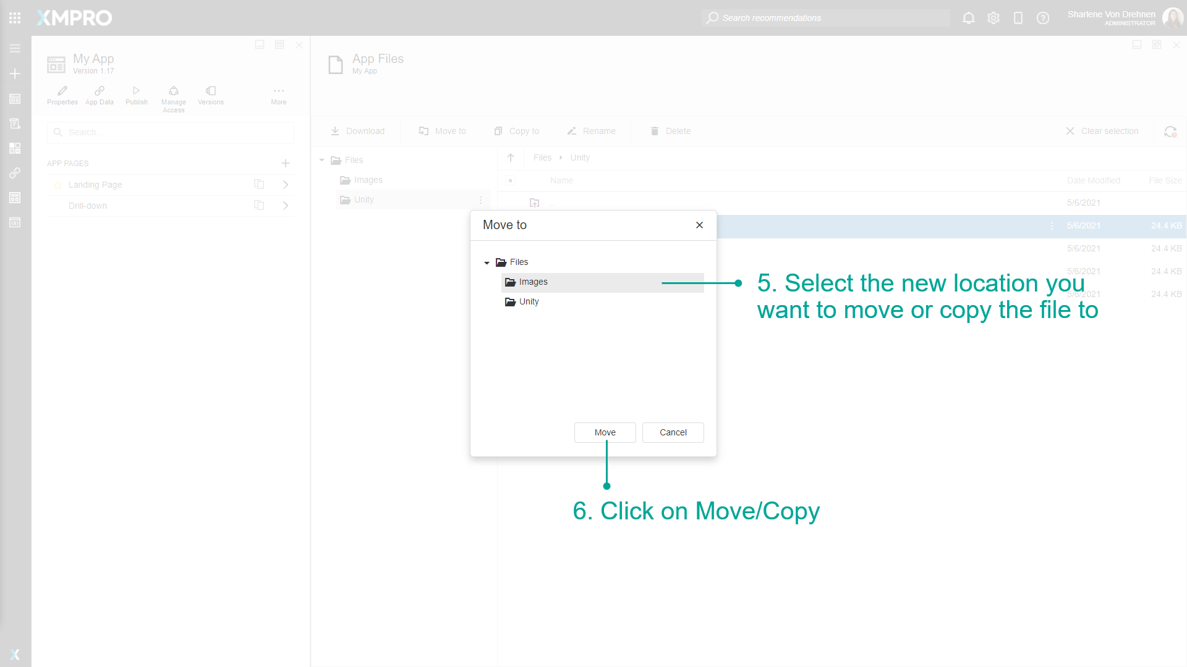This screenshot has height=667, width=1187.
Task: Click Cancel in the Move to dialog
Action: pos(673,432)
